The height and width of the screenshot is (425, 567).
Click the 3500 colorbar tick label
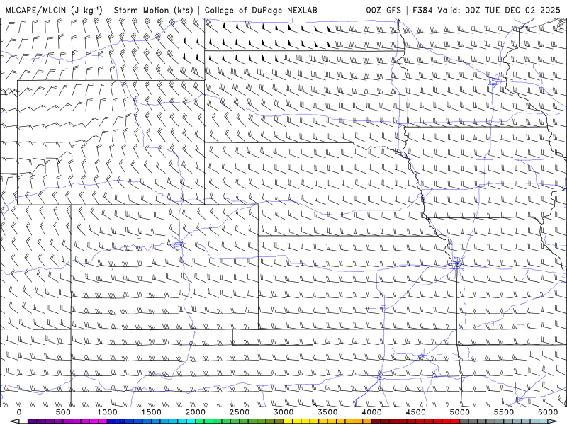coord(328,412)
